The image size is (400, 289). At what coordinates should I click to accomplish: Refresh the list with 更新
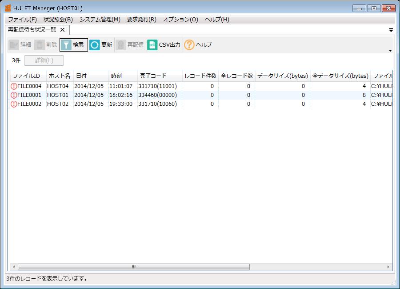(x=101, y=45)
